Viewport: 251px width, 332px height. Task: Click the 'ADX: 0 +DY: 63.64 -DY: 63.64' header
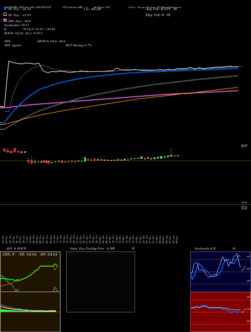pos(30,254)
